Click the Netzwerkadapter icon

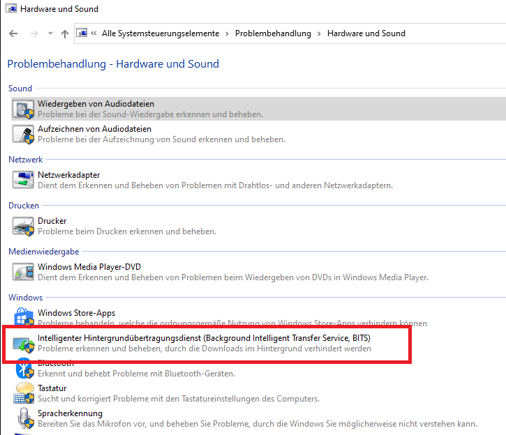(x=23, y=180)
